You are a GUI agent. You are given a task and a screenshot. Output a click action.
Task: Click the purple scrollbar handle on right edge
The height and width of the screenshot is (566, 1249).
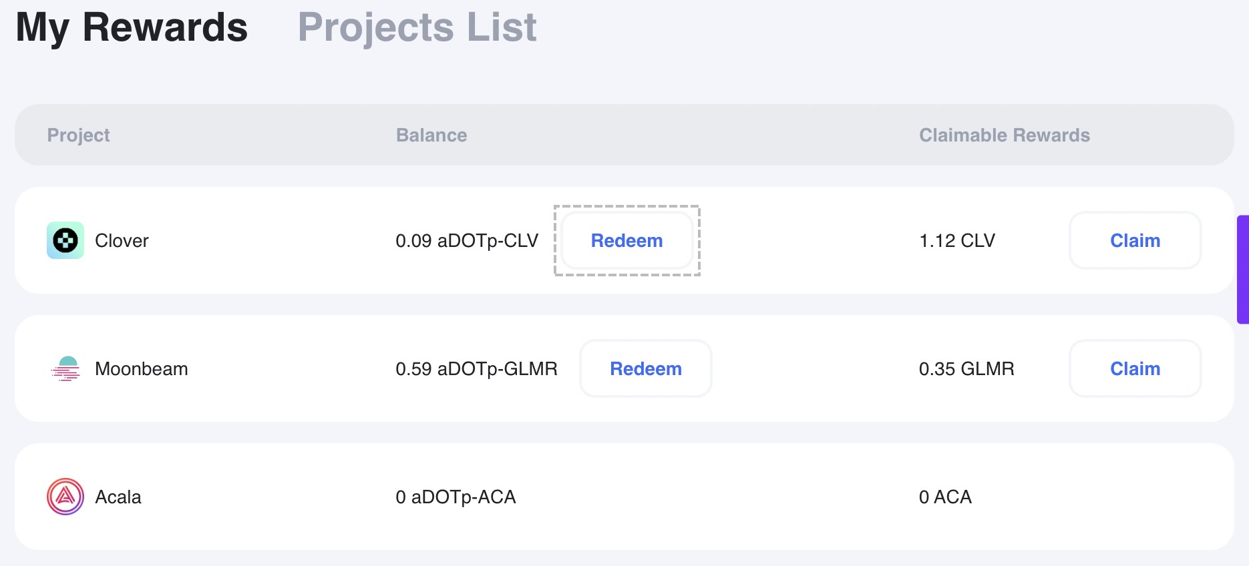pyautogui.click(x=1243, y=270)
